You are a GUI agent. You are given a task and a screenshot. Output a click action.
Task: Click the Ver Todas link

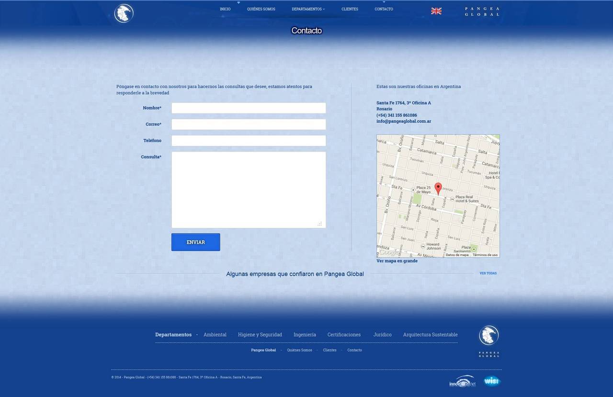click(488, 273)
